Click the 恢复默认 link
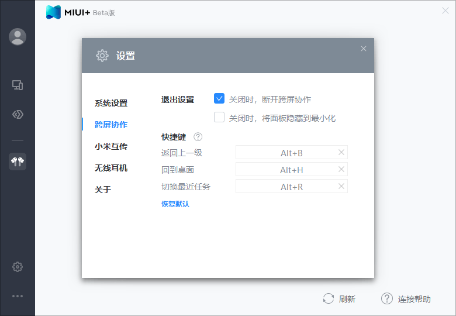Image resolution: width=456 pixels, height=316 pixels. pos(175,204)
